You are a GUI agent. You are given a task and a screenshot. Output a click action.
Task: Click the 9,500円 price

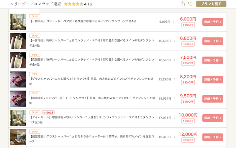188,96
